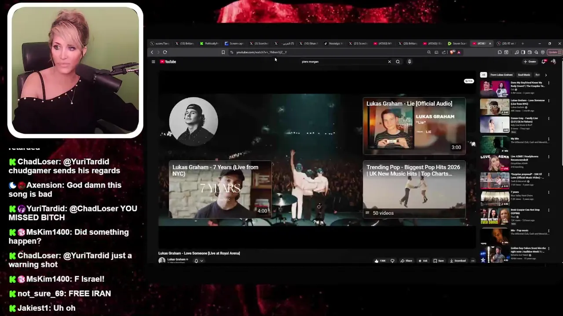Dislike the Love Someone video
The image size is (563, 316).
point(392,261)
